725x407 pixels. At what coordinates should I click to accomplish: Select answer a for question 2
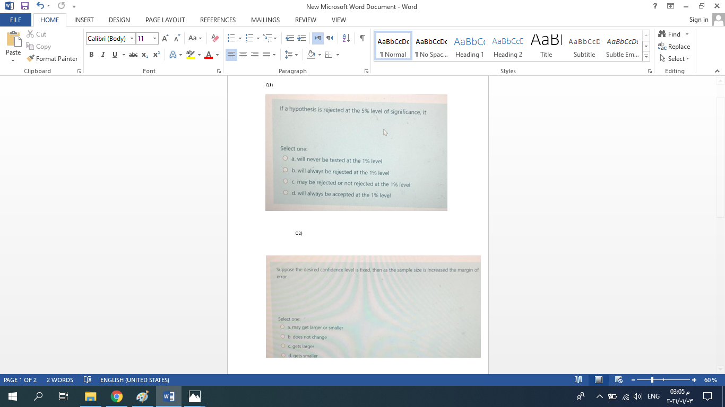coord(283,327)
